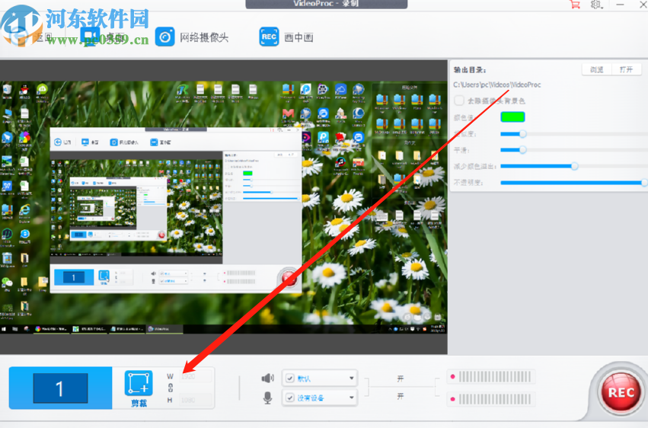Minimize the VideoProc window

(x=620, y=5)
